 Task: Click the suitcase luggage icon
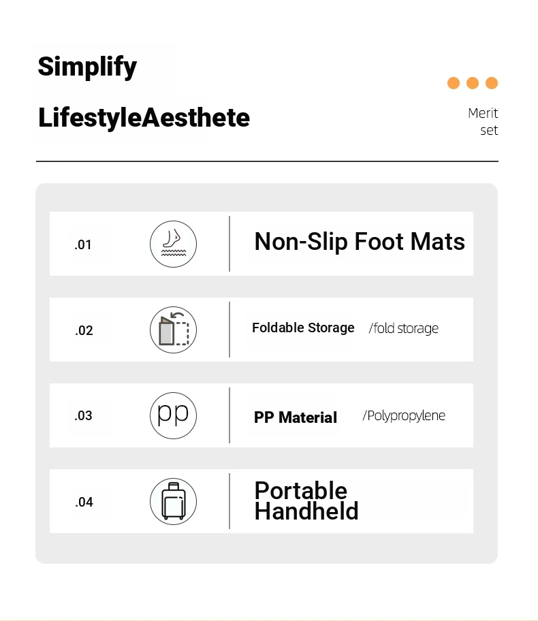173,501
